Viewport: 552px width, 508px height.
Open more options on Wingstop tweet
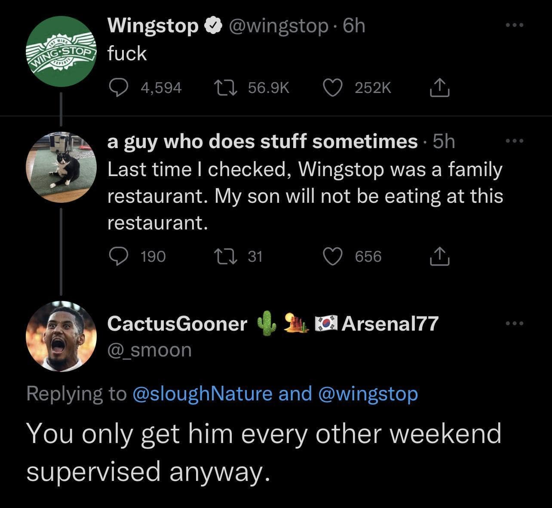tap(515, 26)
